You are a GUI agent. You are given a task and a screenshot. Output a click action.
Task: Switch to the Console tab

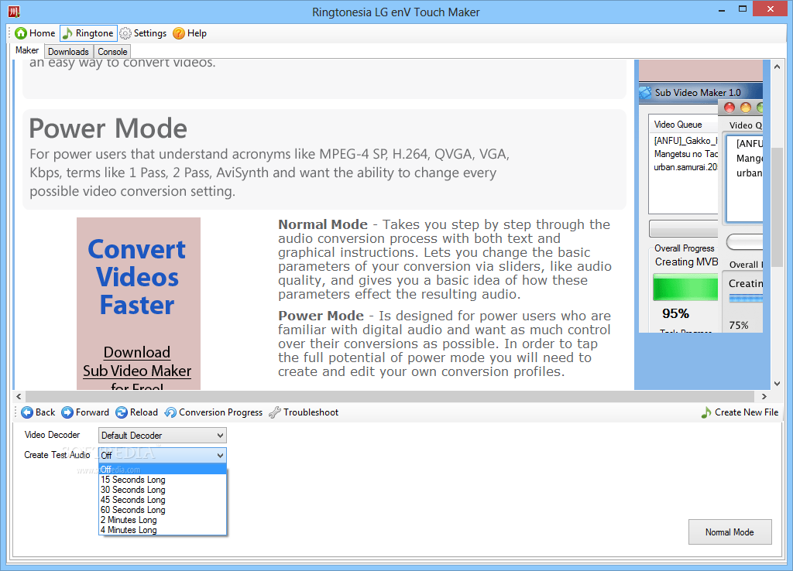(x=112, y=52)
